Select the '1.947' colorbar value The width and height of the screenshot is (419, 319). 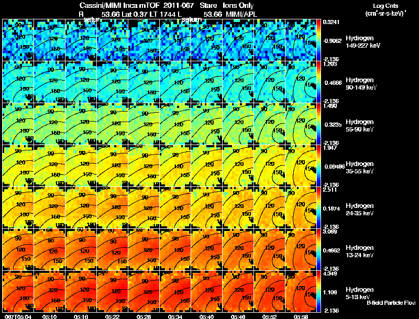(x=330, y=148)
